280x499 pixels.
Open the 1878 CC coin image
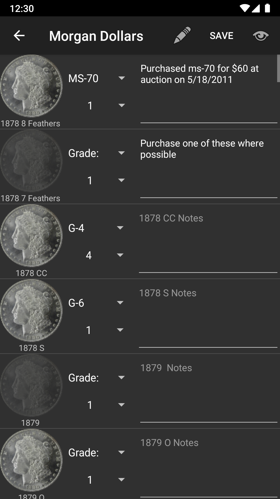coord(31,237)
